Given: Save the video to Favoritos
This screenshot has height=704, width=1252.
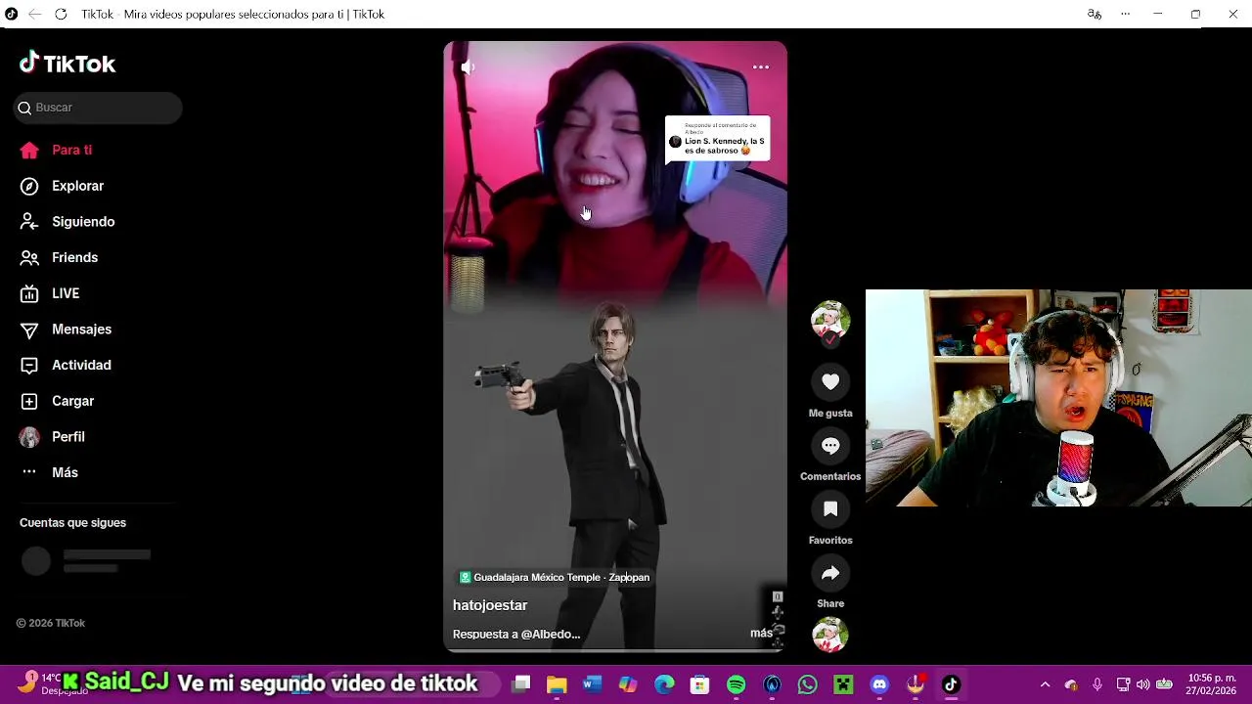Looking at the screenshot, I should tap(830, 509).
